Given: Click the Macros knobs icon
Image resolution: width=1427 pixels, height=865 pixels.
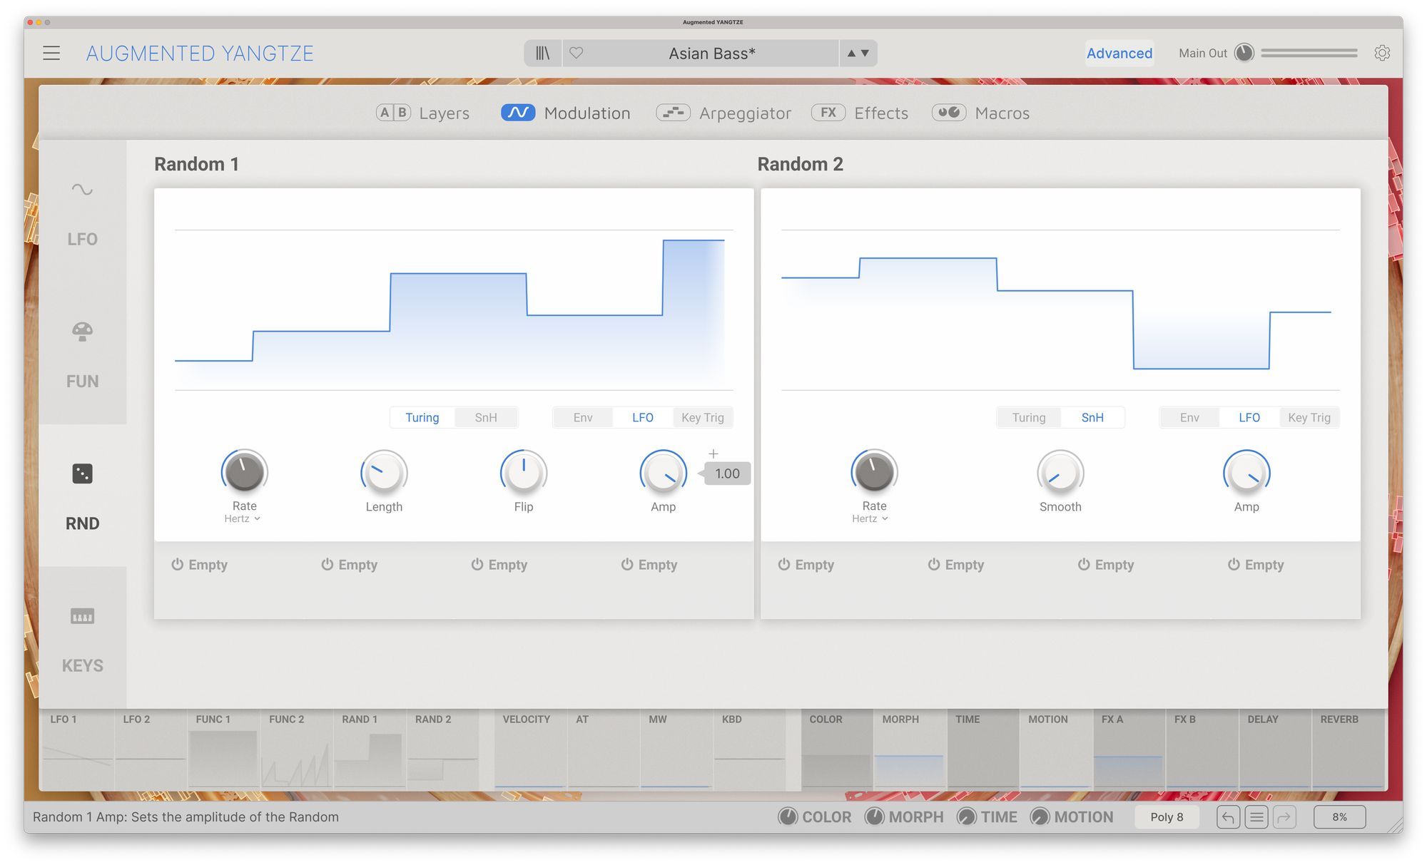Looking at the screenshot, I should coord(949,113).
